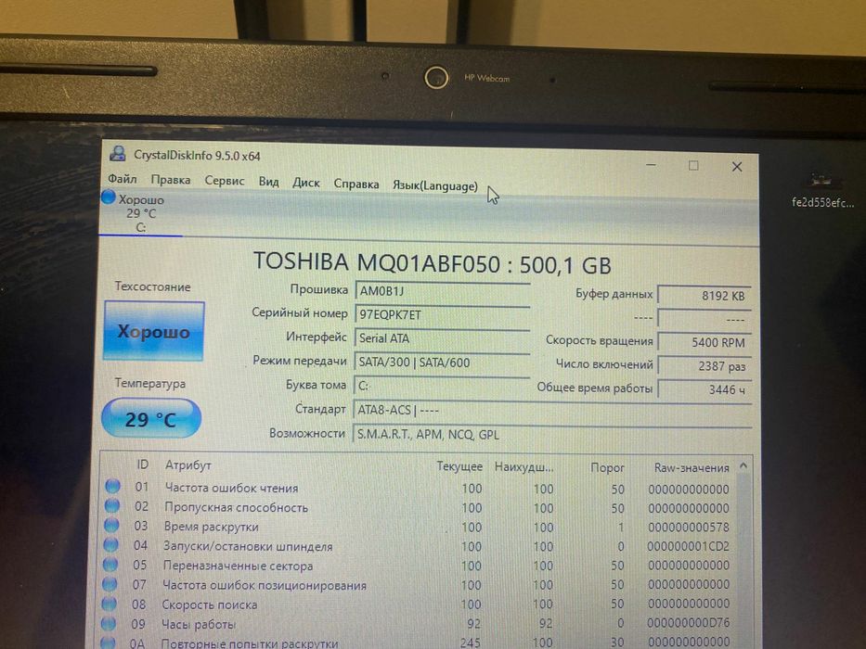Click status icon for Время раскрутки row
Image resolution: width=866 pixels, height=649 pixels.
pos(111,525)
